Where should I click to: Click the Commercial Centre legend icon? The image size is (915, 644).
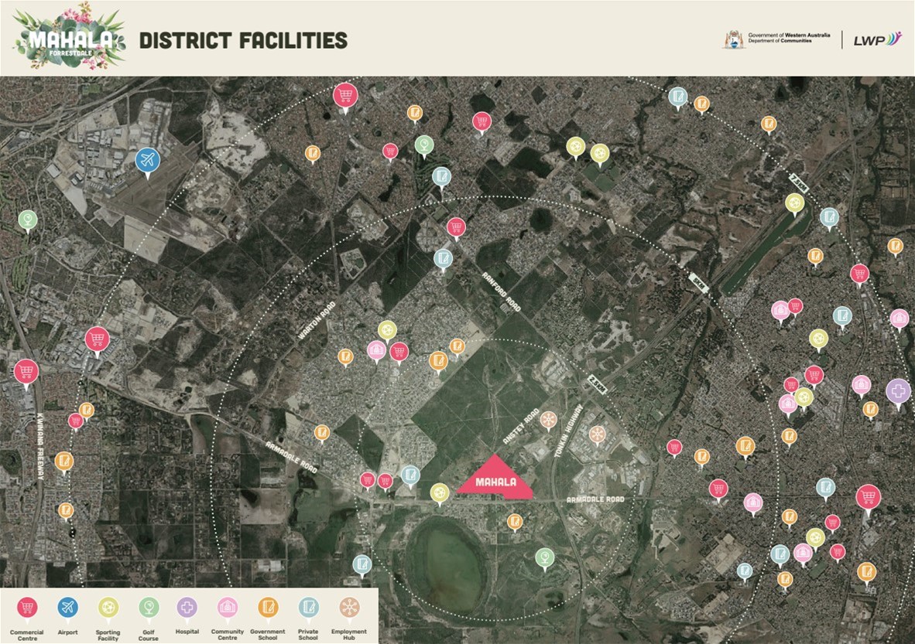27,608
